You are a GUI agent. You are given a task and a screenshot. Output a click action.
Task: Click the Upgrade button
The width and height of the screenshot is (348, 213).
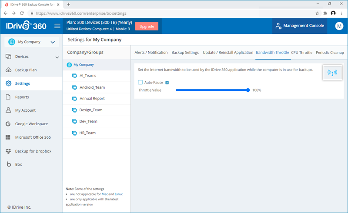(147, 26)
